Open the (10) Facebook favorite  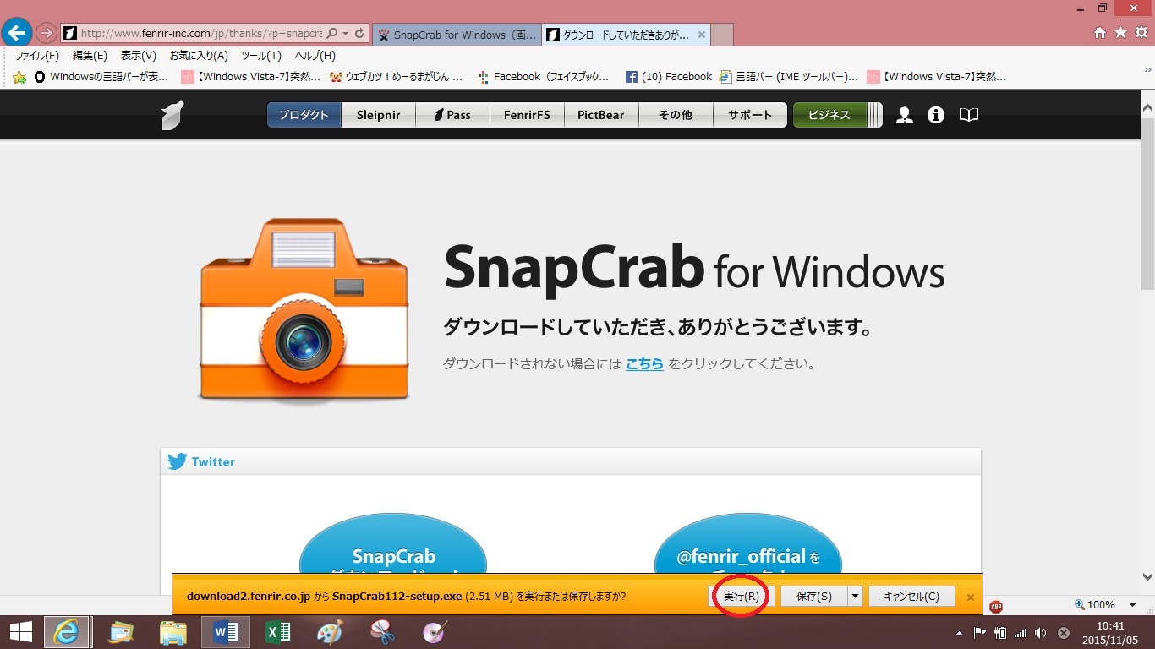click(x=669, y=77)
